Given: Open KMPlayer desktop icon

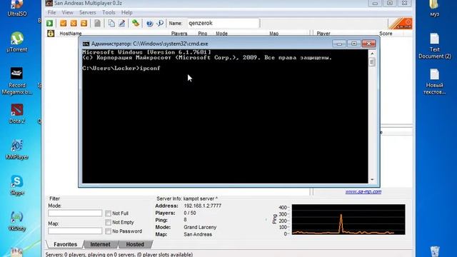Looking at the screenshot, I should 17,149.
